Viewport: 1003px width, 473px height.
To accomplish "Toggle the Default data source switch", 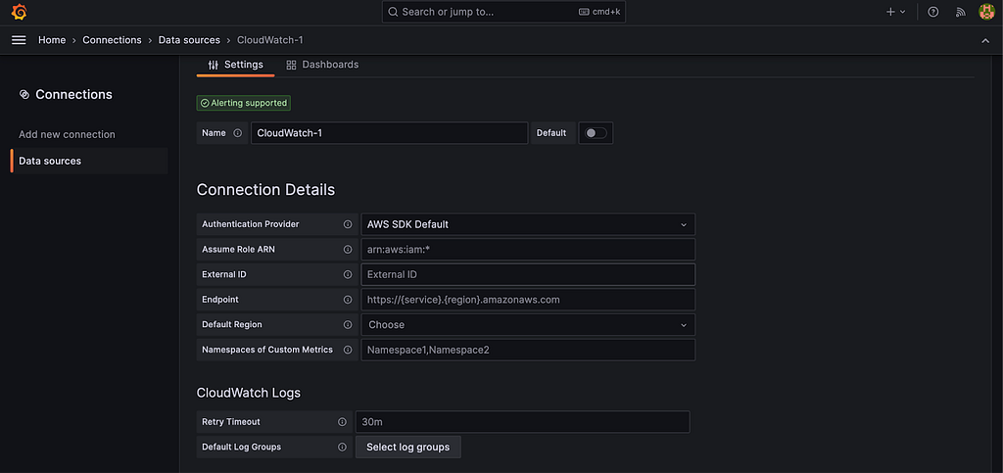I will click(x=596, y=133).
